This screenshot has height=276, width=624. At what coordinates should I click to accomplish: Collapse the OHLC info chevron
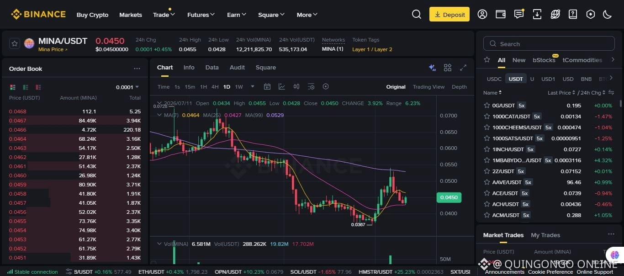[159, 103]
